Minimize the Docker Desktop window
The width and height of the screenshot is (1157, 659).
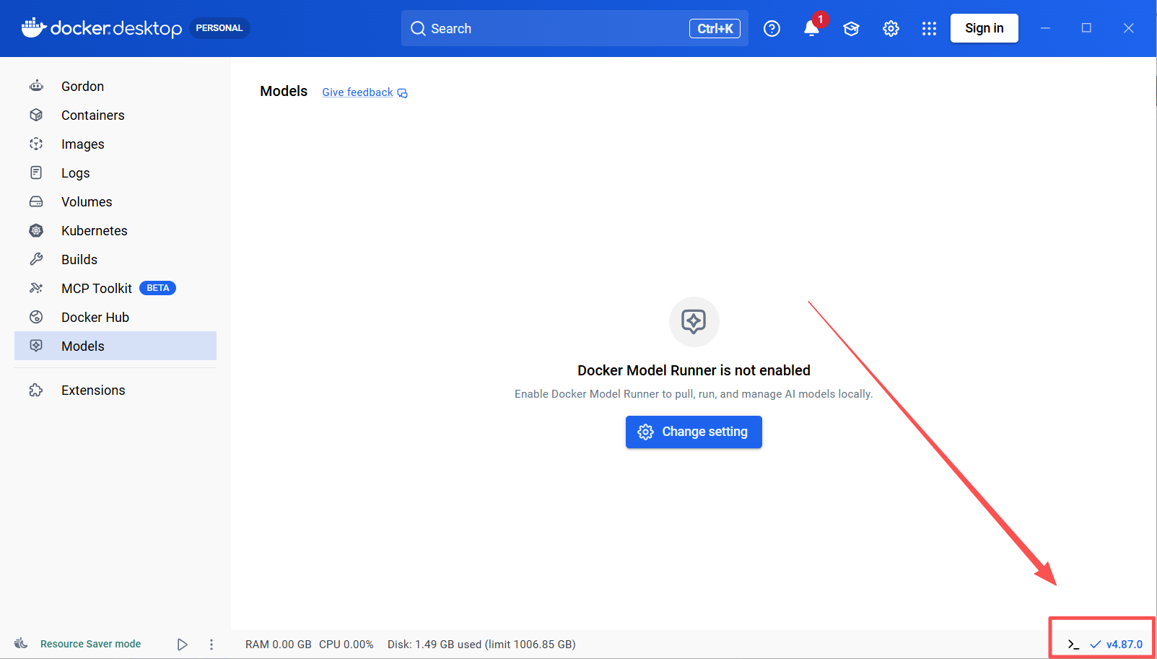[1045, 28]
